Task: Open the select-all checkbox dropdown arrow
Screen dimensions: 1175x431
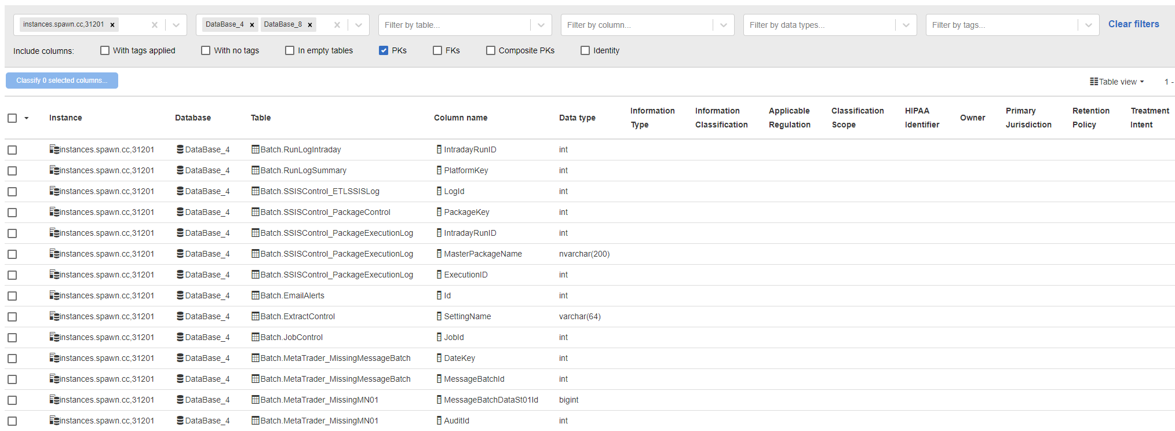Action: [x=27, y=118]
